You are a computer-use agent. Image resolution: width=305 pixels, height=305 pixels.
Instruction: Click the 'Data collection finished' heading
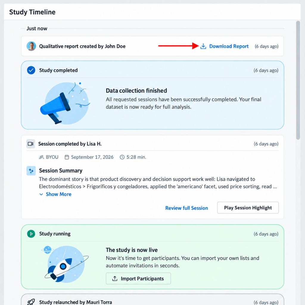[x=136, y=91]
